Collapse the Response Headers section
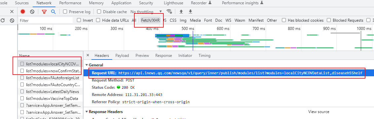374x119 pixels. click(x=86, y=112)
